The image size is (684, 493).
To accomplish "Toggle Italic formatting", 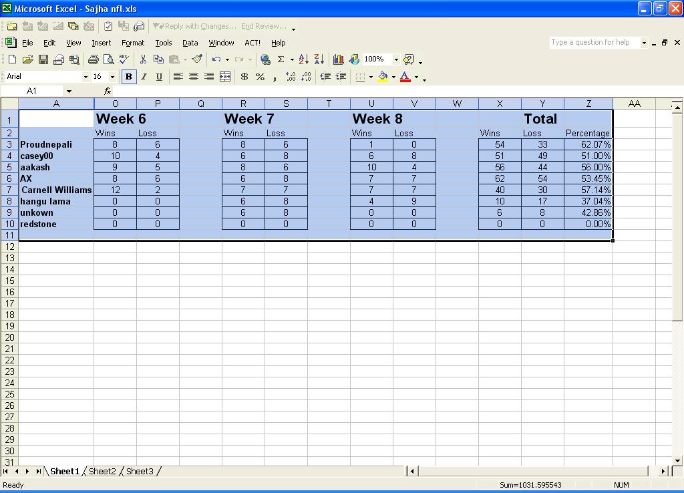I will (144, 77).
